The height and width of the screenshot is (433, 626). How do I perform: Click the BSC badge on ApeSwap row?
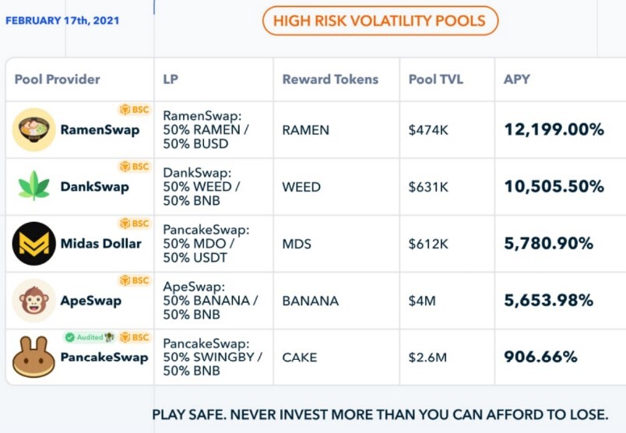click(135, 280)
